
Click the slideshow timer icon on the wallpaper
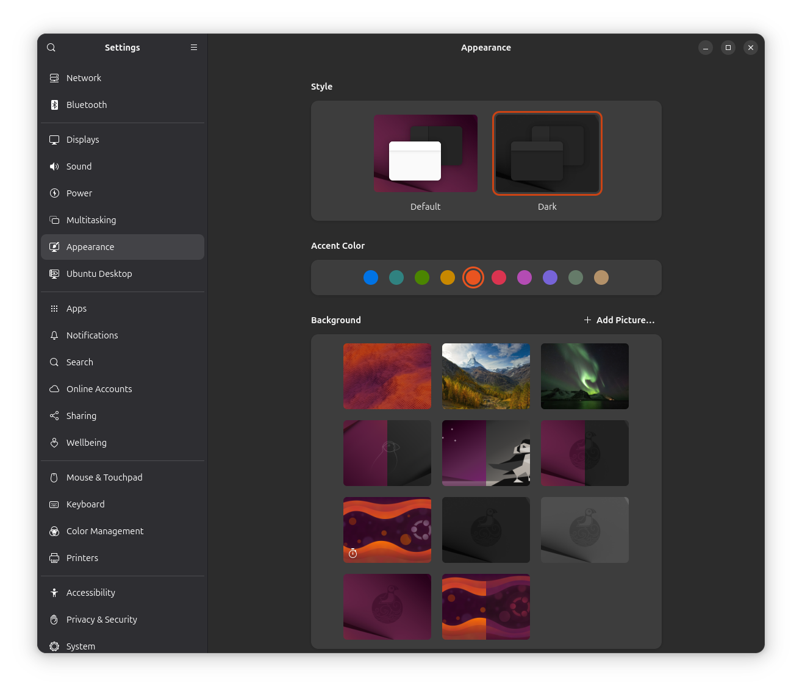353,553
